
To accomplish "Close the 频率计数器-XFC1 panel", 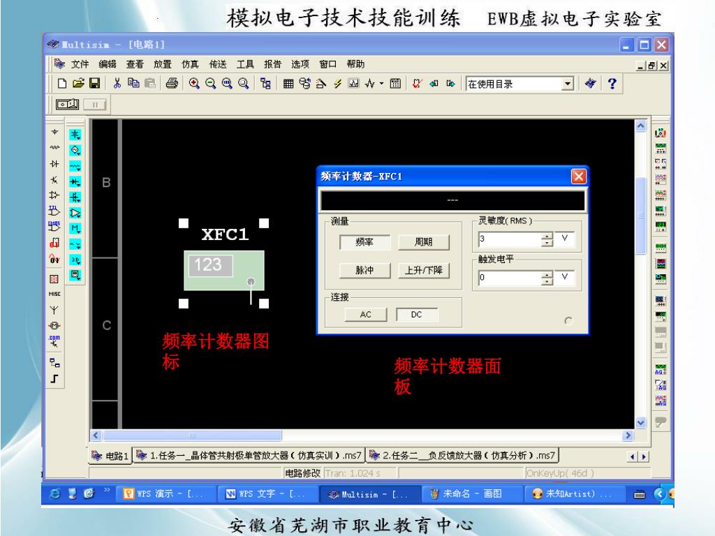I will (579, 177).
